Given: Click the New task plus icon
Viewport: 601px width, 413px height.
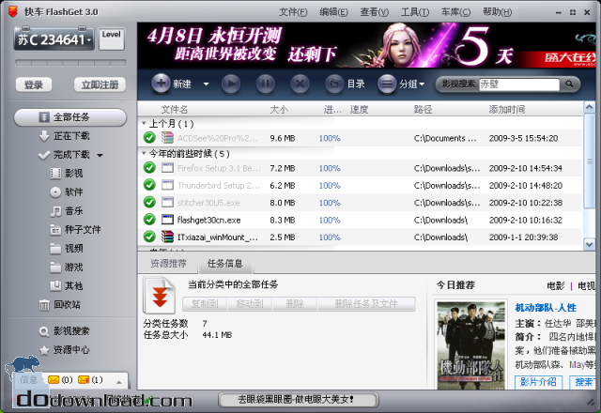Looking at the screenshot, I should click(x=161, y=84).
